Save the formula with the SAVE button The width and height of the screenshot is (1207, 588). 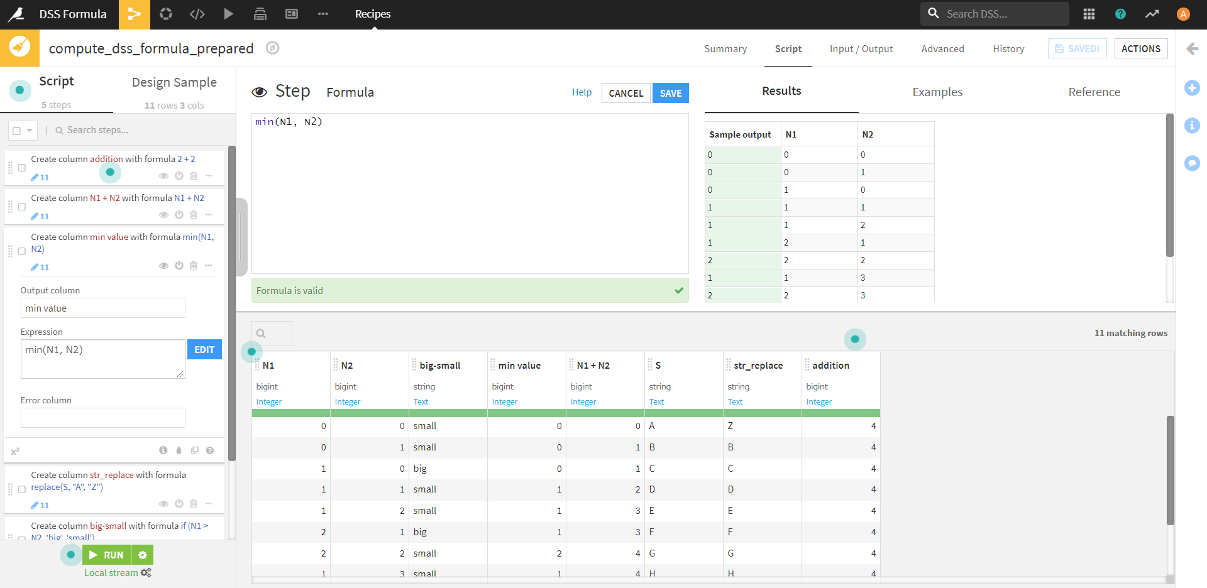click(671, 92)
